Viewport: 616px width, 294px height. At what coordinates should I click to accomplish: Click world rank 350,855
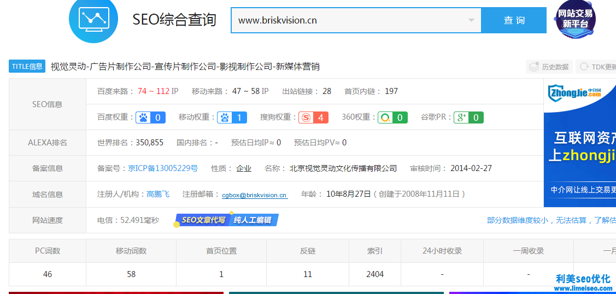pos(150,143)
